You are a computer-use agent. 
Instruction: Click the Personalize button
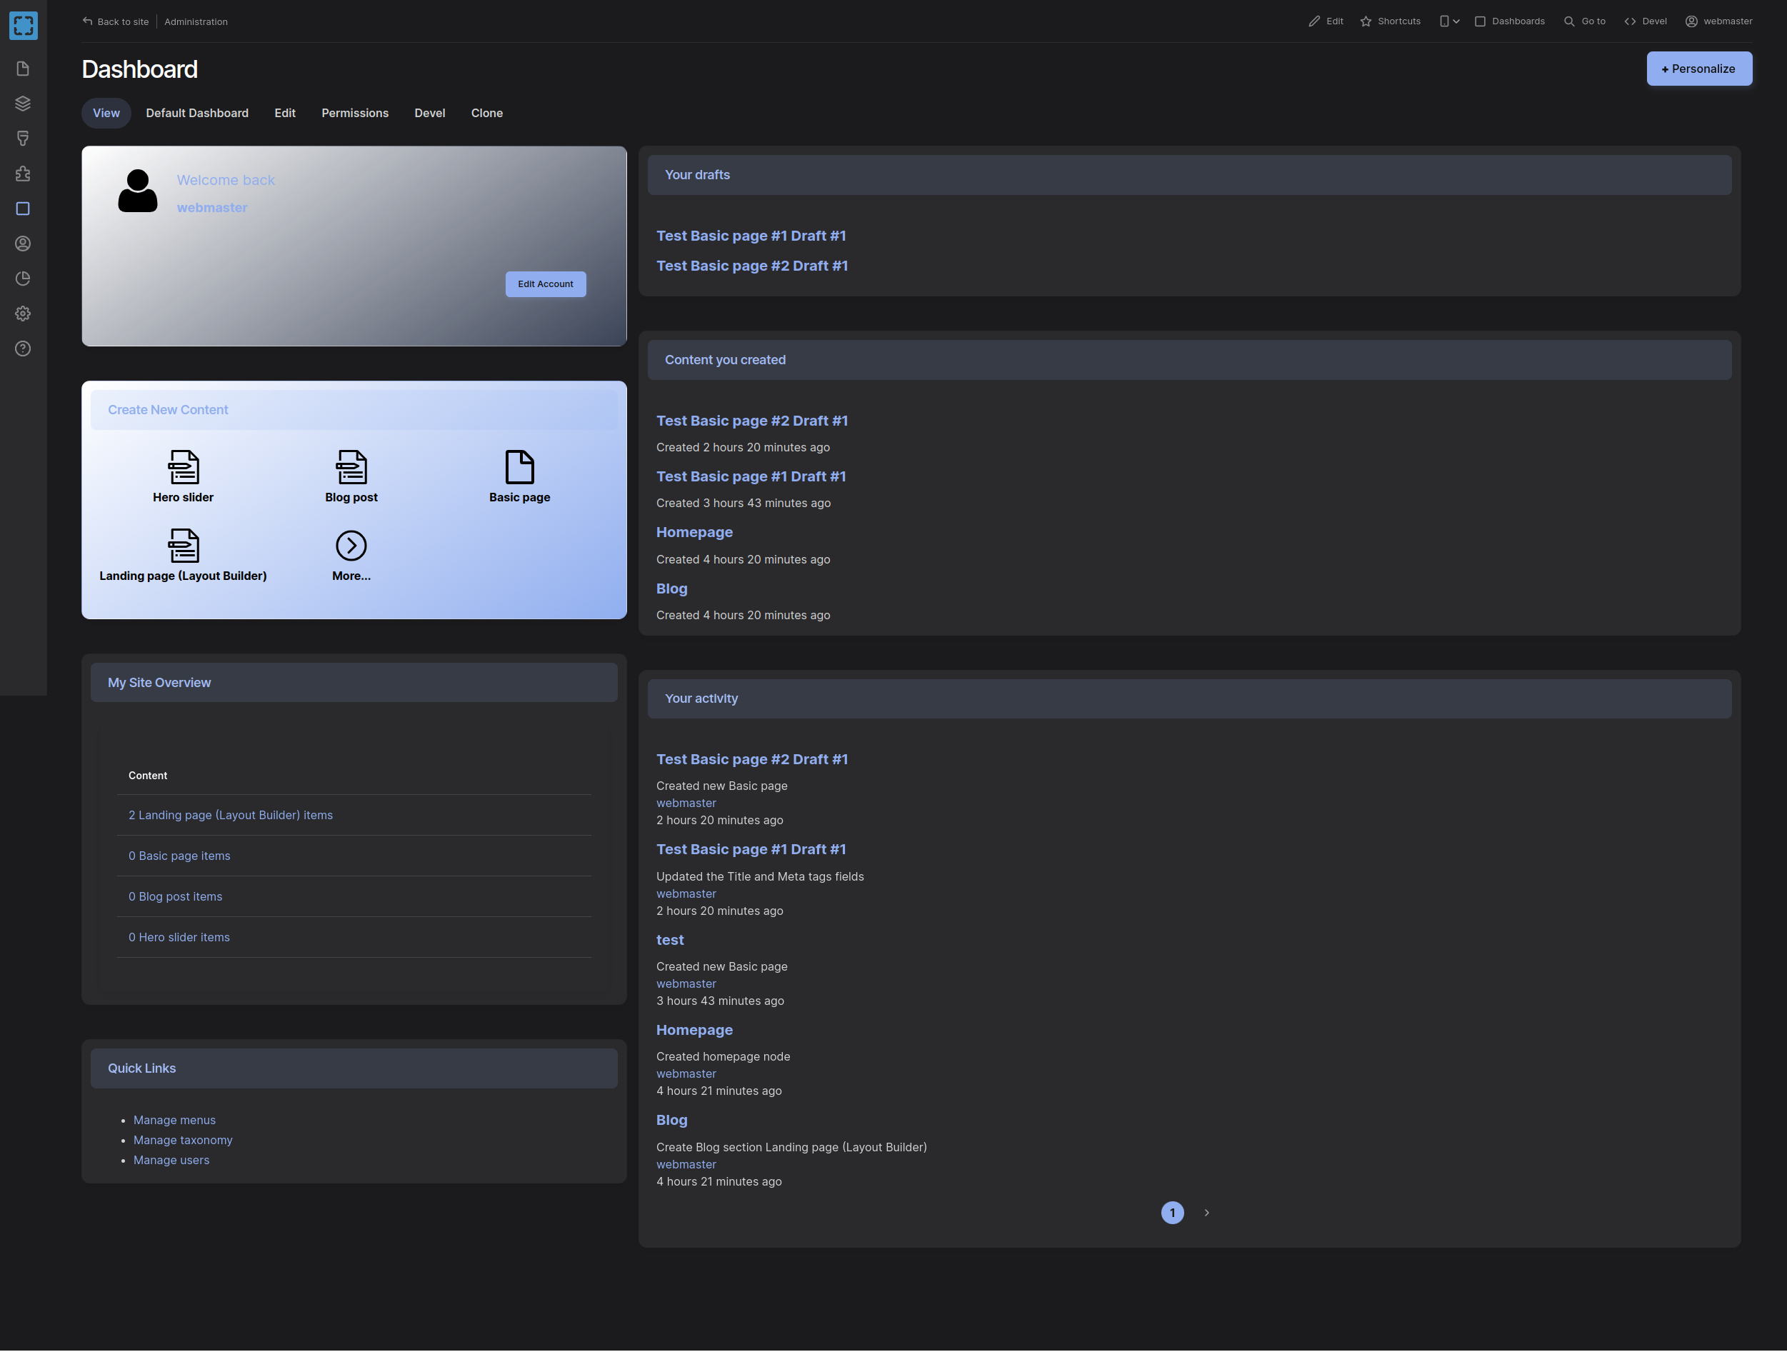pos(1698,69)
